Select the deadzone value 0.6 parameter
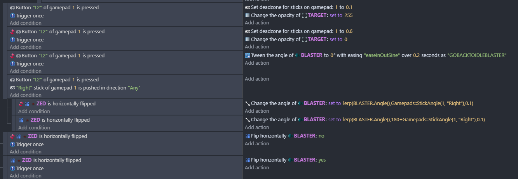Screen dimensions: 518x179 349,31
